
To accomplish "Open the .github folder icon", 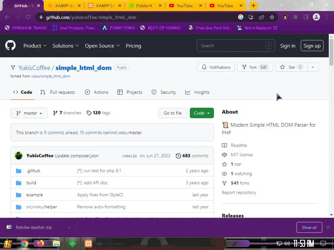I will coord(19,171).
